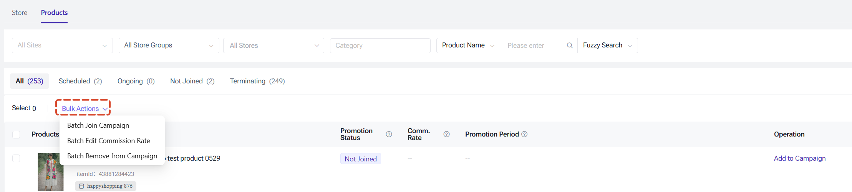Click the Operation column header
This screenshot has width=852, height=192.
[x=789, y=134]
